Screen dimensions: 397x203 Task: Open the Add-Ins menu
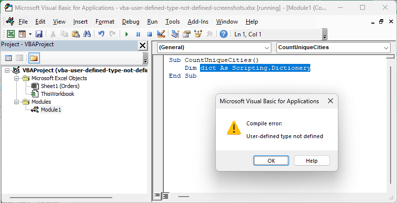[x=198, y=22]
